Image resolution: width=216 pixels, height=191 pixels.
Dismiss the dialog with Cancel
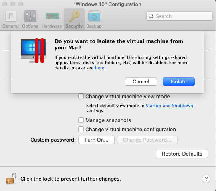pyautogui.click(x=141, y=81)
